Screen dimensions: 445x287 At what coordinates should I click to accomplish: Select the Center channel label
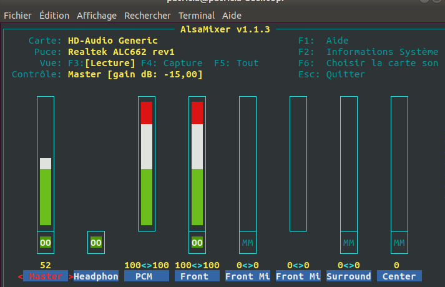[x=399, y=276]
